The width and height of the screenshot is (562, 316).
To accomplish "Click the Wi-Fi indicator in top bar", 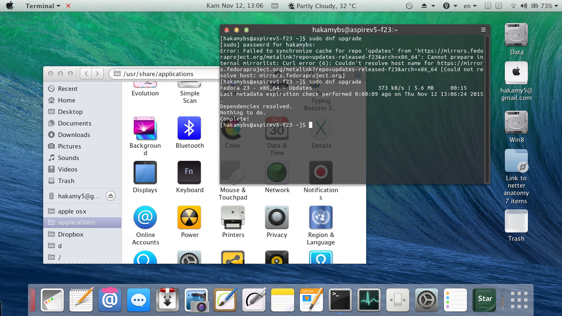I will point(513,6).
